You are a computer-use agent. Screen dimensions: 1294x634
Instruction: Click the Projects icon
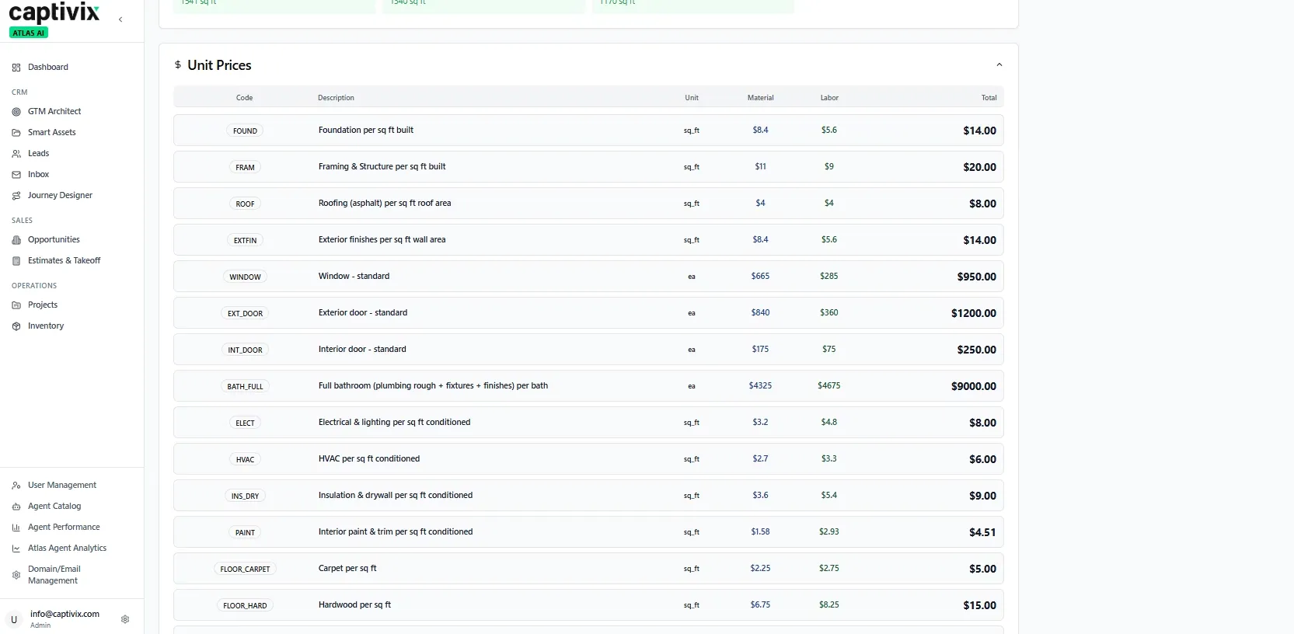tap(16, 305)
